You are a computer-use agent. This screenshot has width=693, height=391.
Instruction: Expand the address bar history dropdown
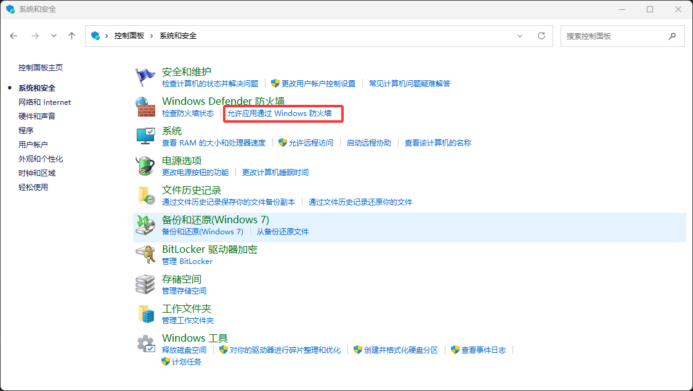(520, 36)
